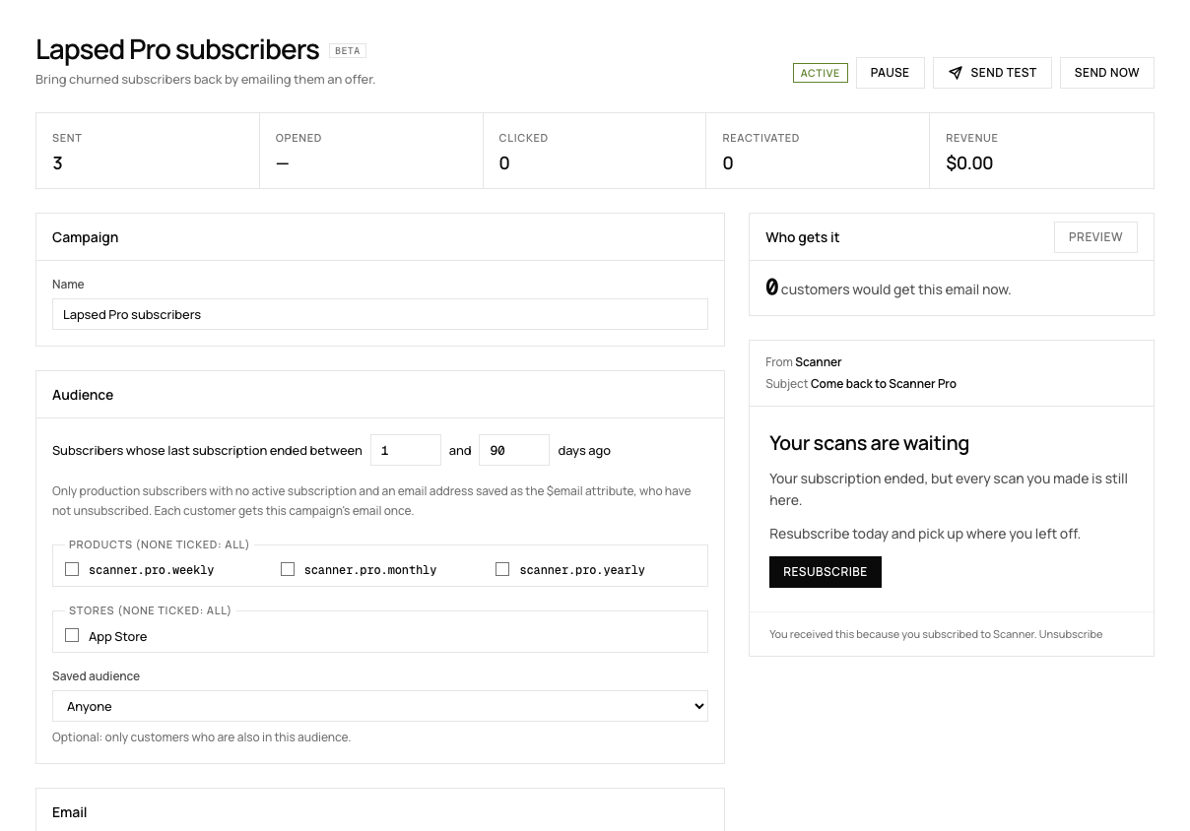Click the 'Email' section heading

pos(69,812)
